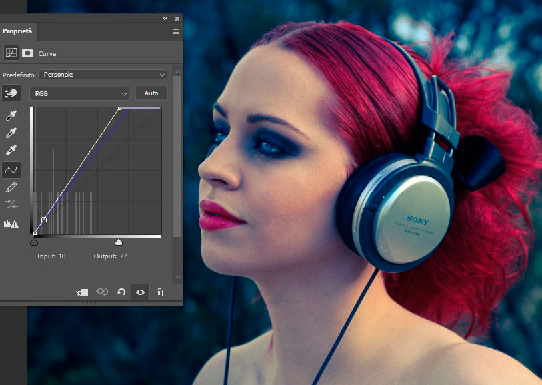Open the RGB channel dropdown

pyautogui.click(x=79, y=93)
